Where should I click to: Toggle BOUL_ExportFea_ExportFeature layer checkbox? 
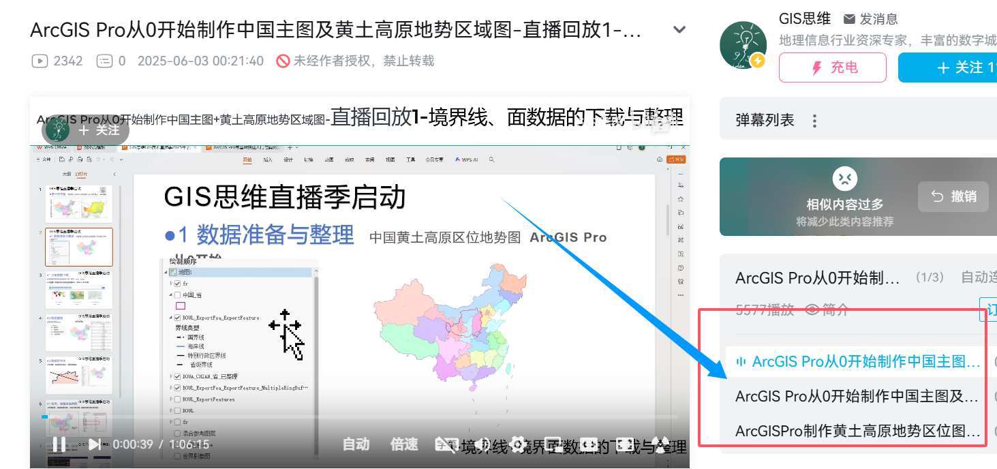(x=177, y=318)
